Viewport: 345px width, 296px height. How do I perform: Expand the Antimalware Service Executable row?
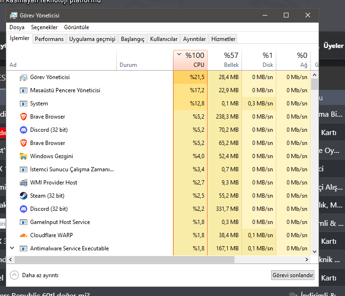pos(12,248)
